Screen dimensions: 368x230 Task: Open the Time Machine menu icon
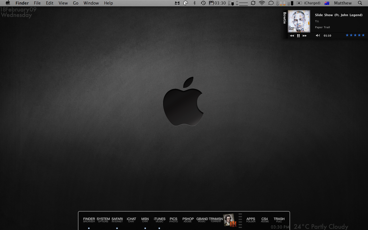203,3
